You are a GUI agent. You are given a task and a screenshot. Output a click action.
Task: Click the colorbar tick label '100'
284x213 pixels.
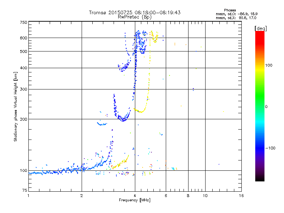269,65
